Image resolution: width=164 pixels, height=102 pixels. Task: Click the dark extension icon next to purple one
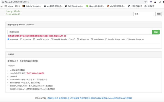(x=155, y=2)
